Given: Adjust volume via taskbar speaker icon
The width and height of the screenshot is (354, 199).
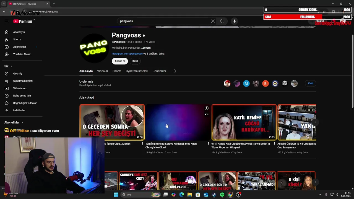Looking at the screenshot, I should (336, 195).
